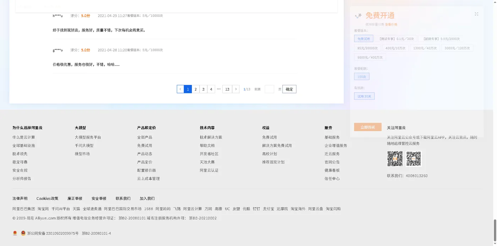Open 分析师报告 footer link

(22, 179)
